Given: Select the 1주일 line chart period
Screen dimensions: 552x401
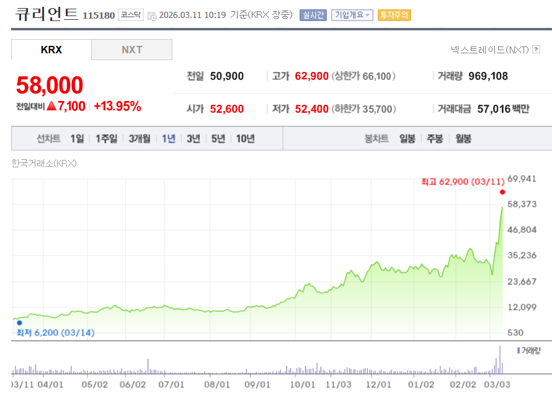Looking at the screenshot, I should click(x=106, y=139).
